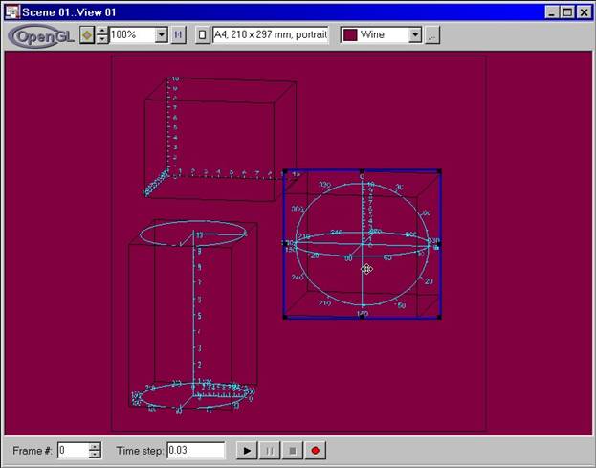
Task: Click the Frame # input field
Action: click(72, 450)
